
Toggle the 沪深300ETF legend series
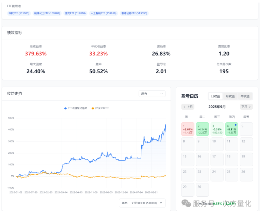click(100, 108)
